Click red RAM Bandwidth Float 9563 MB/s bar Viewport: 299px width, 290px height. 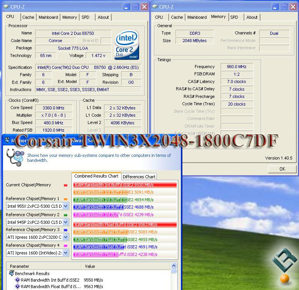pos(125,225)
